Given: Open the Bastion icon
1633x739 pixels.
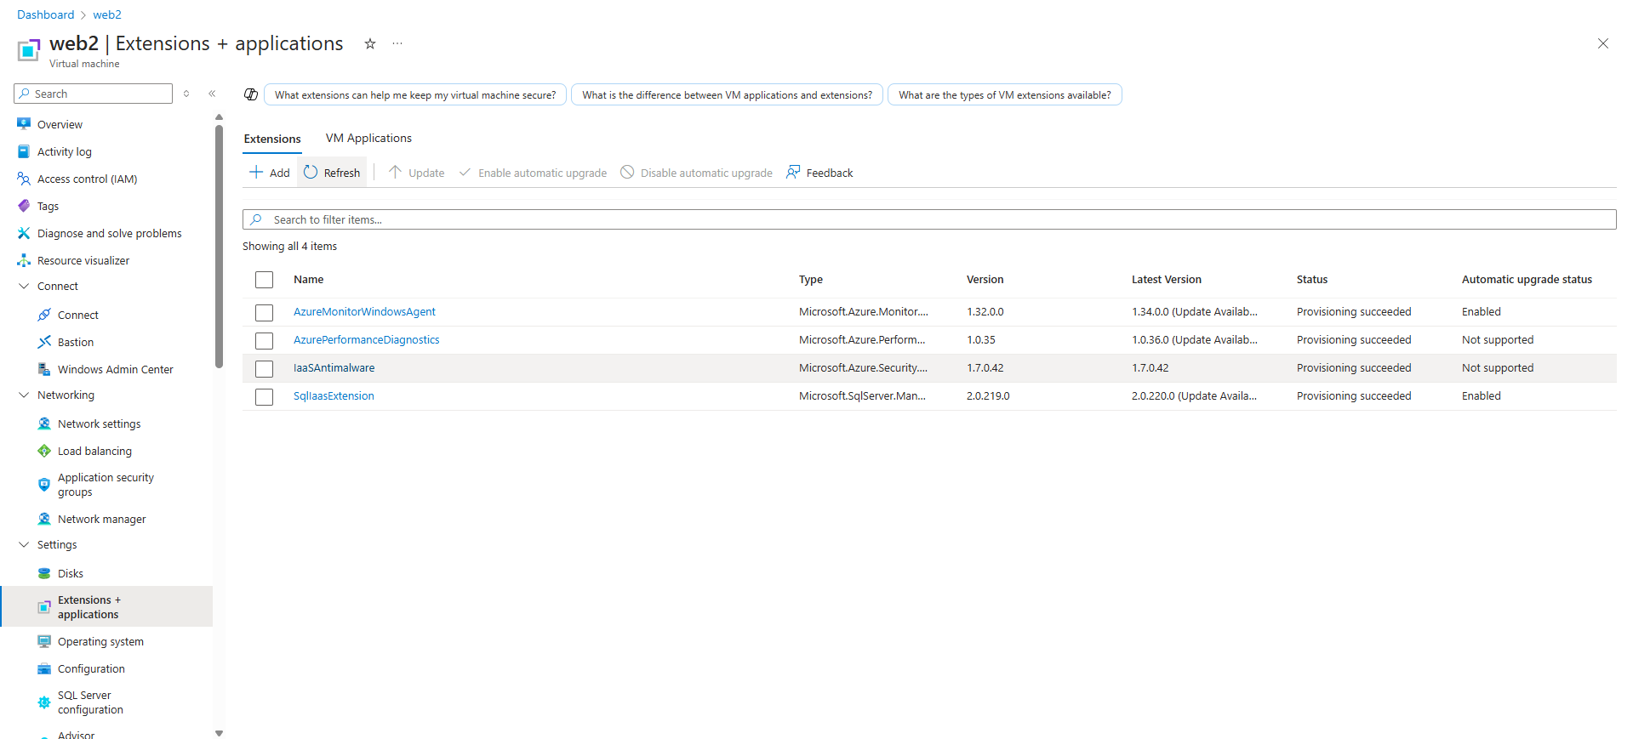Looking at the screenshot, I should [44, 342].
